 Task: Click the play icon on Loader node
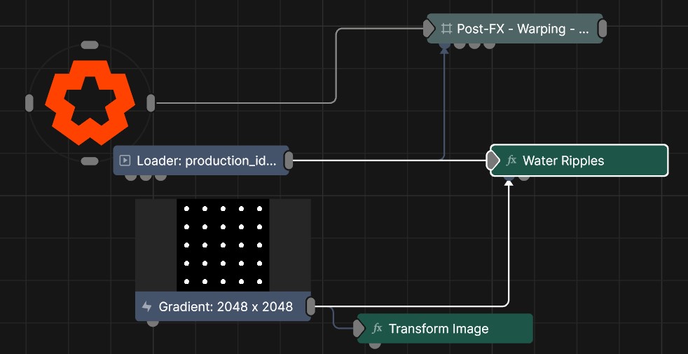click(x=125, y=161)
